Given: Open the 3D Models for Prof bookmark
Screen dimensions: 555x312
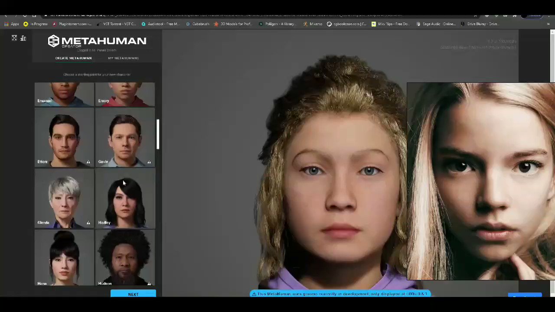Looking at the screenshot, I should click(x=233, y=24).
